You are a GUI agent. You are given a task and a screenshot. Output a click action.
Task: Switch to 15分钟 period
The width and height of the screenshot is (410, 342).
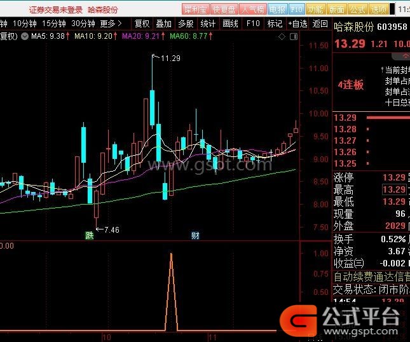(x=54, y=24)
